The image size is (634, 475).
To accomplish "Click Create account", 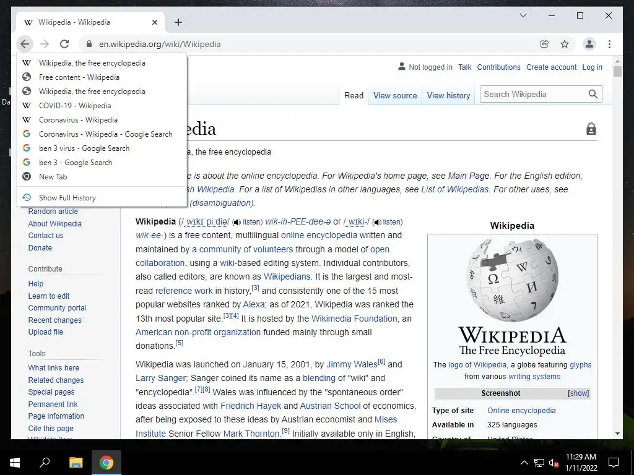I will point(552,67).
